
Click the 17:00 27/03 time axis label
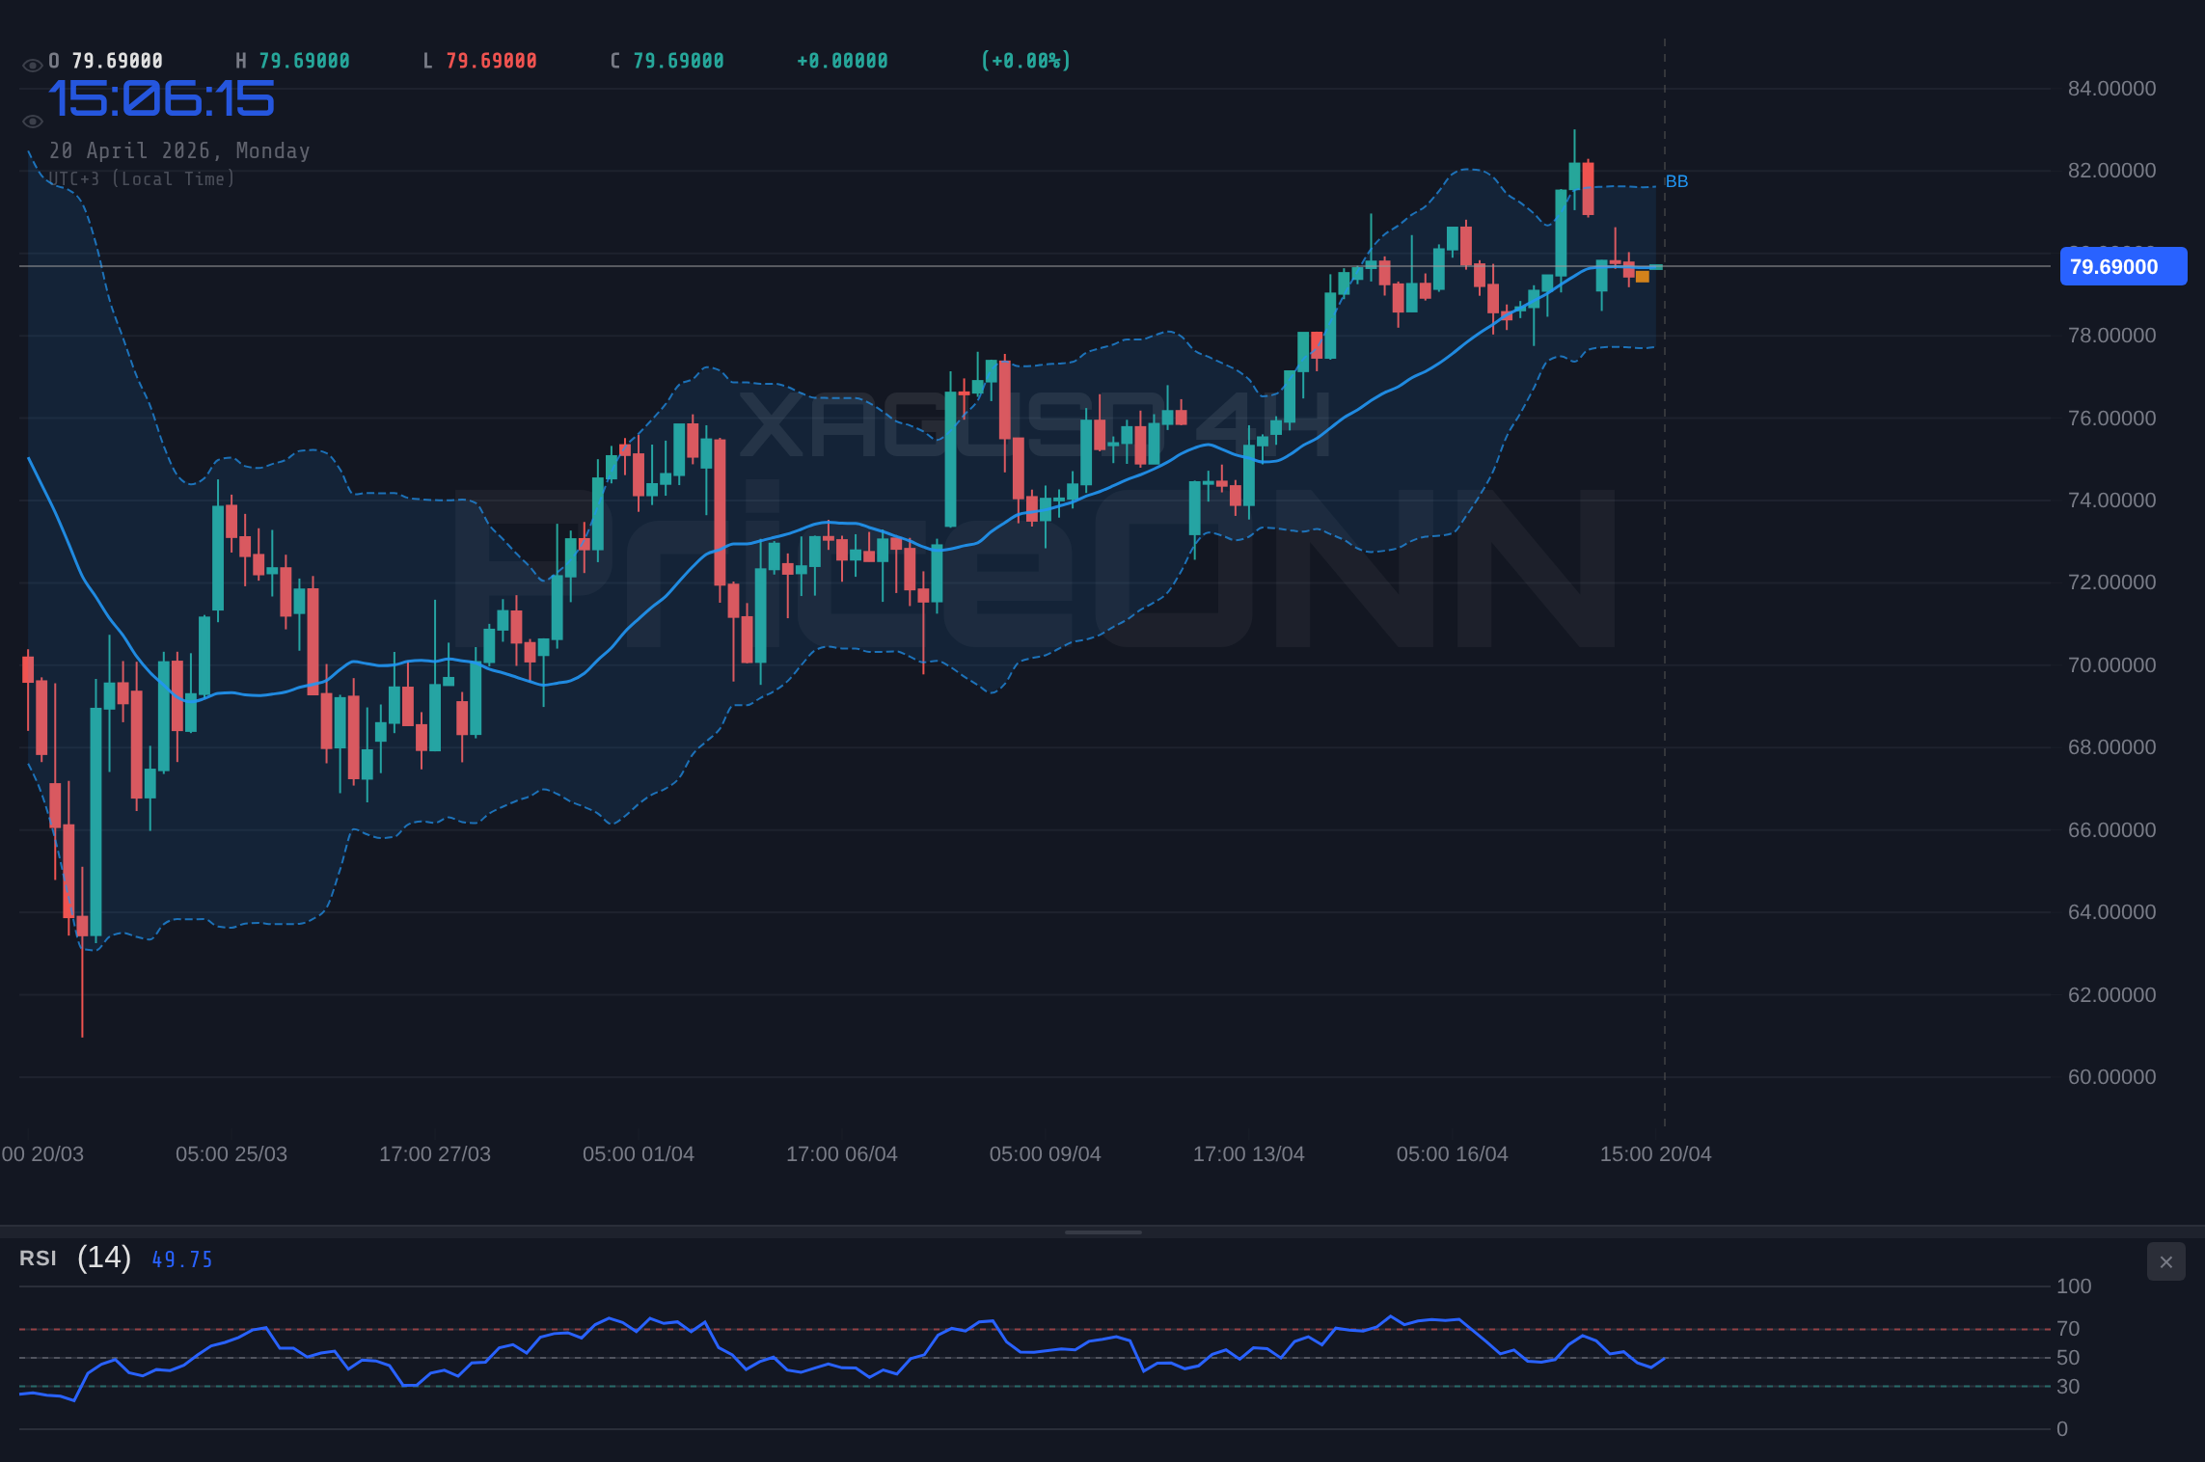(435, 1154)
